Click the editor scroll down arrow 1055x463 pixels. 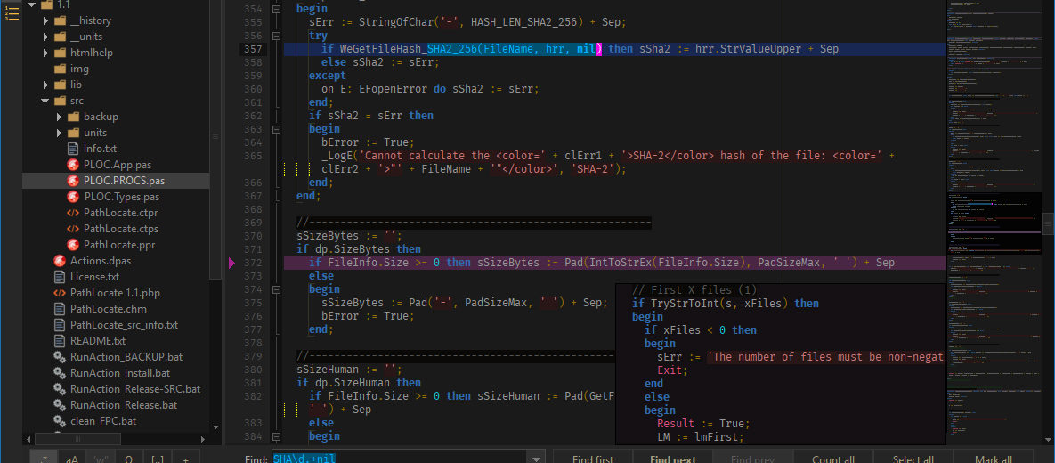click(x=1048, y=439)
